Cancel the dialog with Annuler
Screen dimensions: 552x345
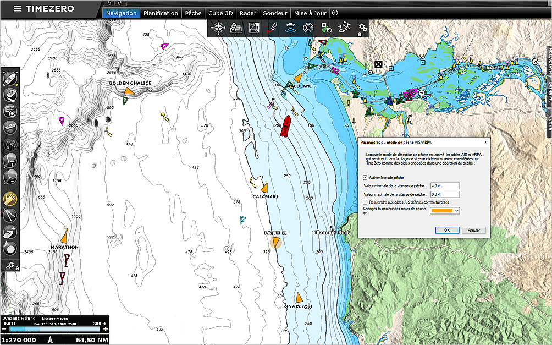(x=474, y=230)
